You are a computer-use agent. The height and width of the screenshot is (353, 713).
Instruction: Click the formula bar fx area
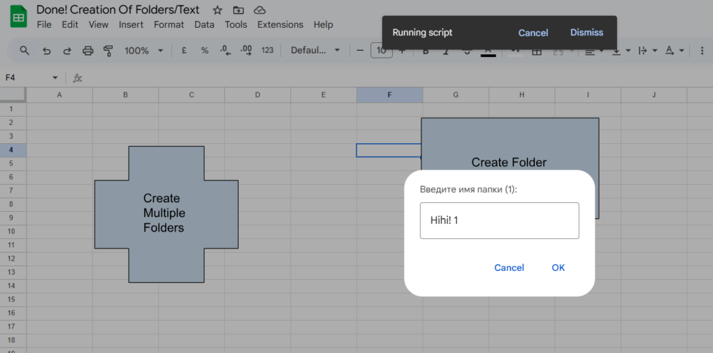(x=78, y=78)
